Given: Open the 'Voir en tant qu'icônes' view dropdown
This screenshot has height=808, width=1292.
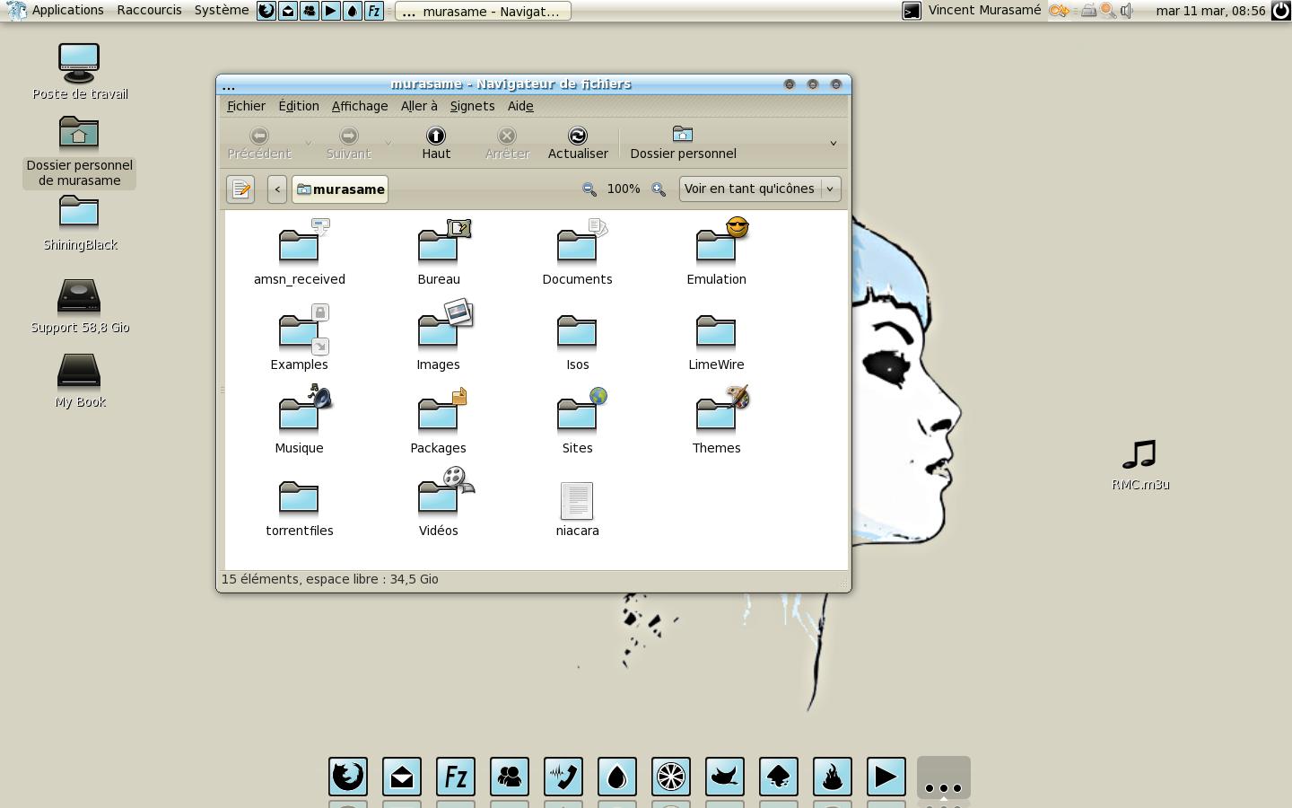Looking at the screenshot, I should [x=760, y=189].
